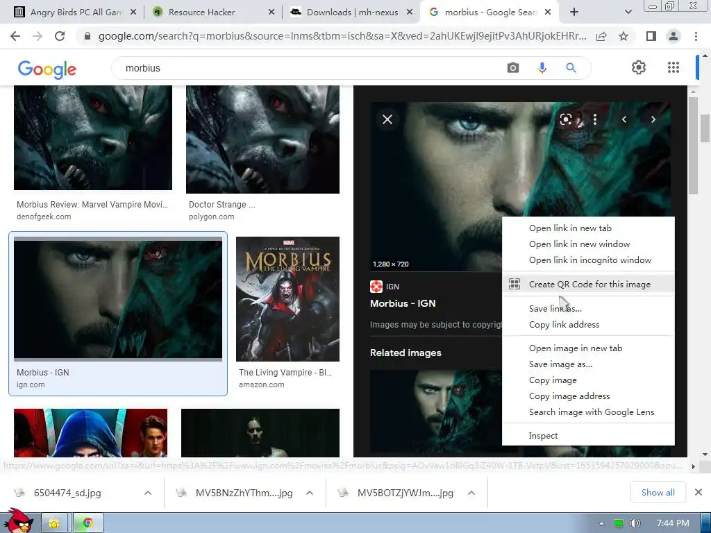Open the side panel icon

[x=651, y=36]
